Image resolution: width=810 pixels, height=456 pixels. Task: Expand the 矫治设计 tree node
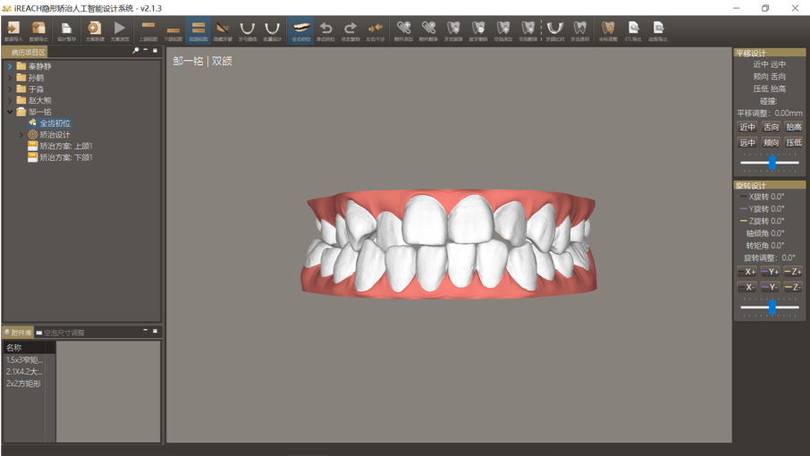pyautogui.click(x=21, y=135)
